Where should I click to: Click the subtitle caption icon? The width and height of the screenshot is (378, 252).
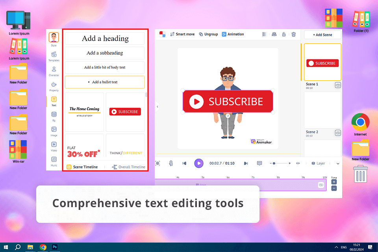pyautogui.click(x=259, y=163)
